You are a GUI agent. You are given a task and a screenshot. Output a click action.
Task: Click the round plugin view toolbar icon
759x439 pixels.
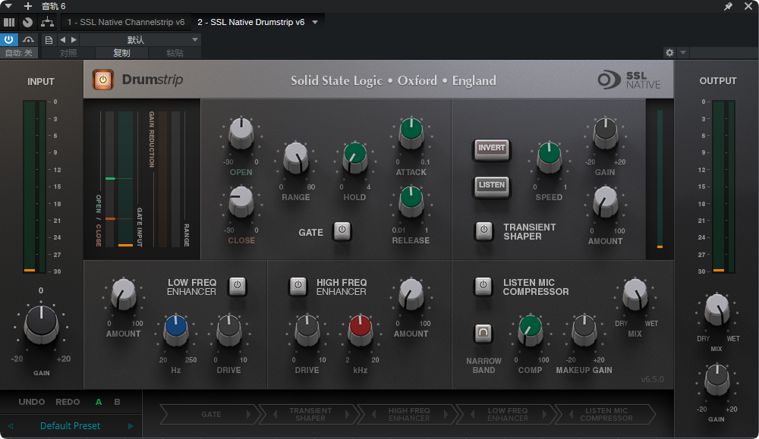point(28,22)
